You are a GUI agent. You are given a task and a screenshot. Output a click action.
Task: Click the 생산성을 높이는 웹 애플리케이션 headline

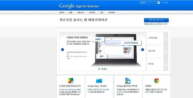click(83, 20)
